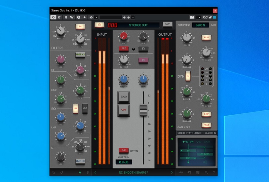Toggle the gate EXP switch

pyautogui.click(x=206, y=114)
